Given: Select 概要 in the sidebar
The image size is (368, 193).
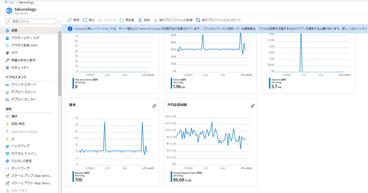Looking at the screenshot, I should point(29,31).
